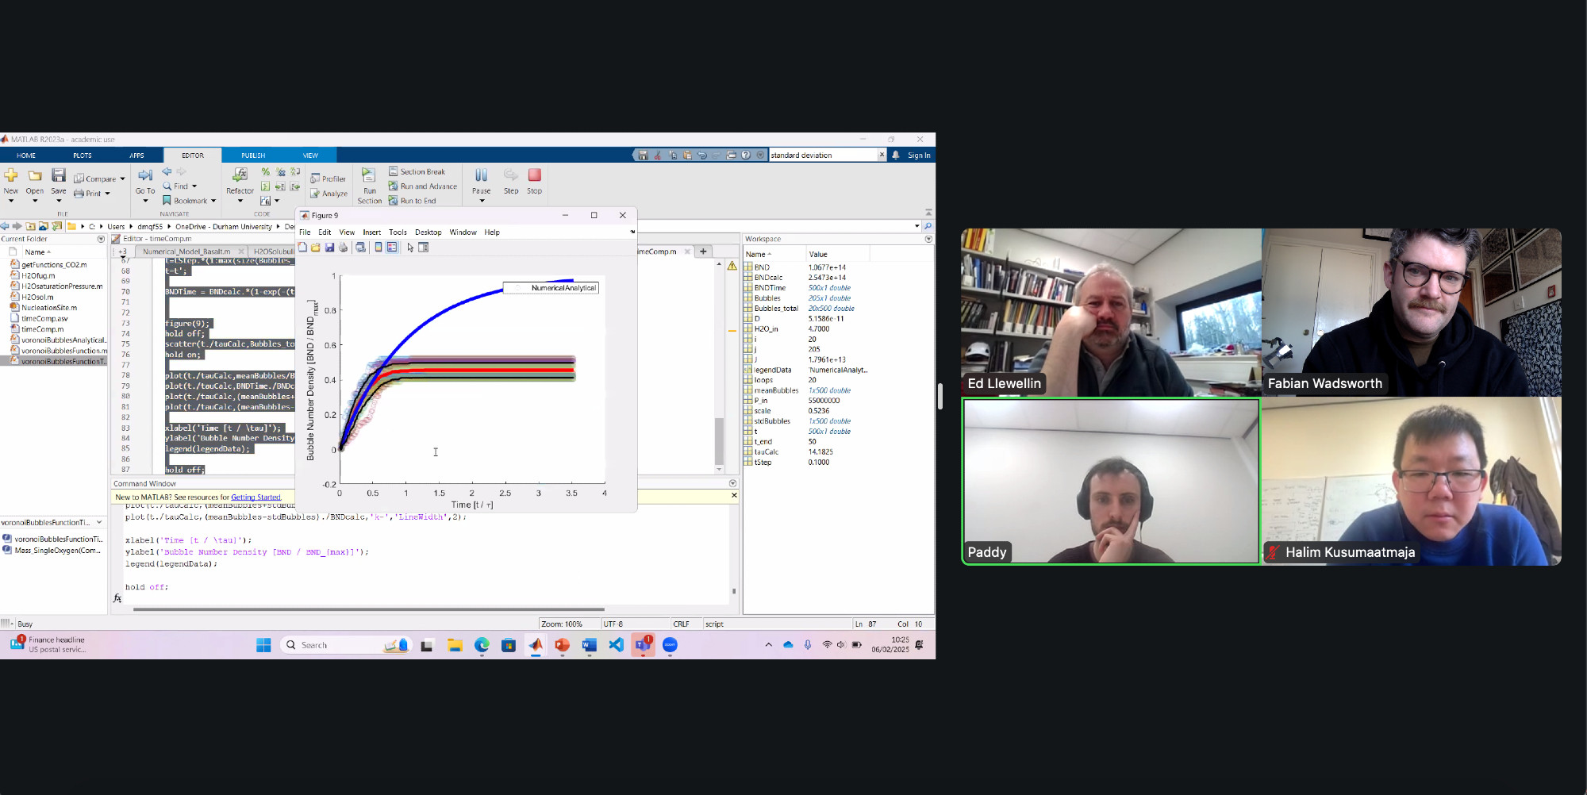The width and height of the screenshot is (1587, 795).
Task: Click Run and Advance button
Action: 423,186
